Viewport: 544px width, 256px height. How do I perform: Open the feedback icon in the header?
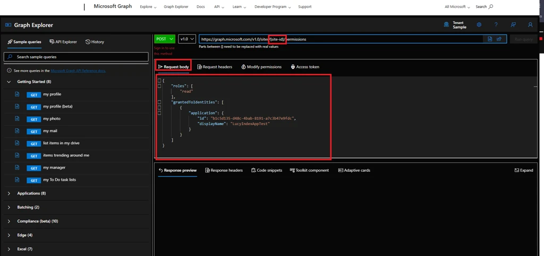point(513,25)
